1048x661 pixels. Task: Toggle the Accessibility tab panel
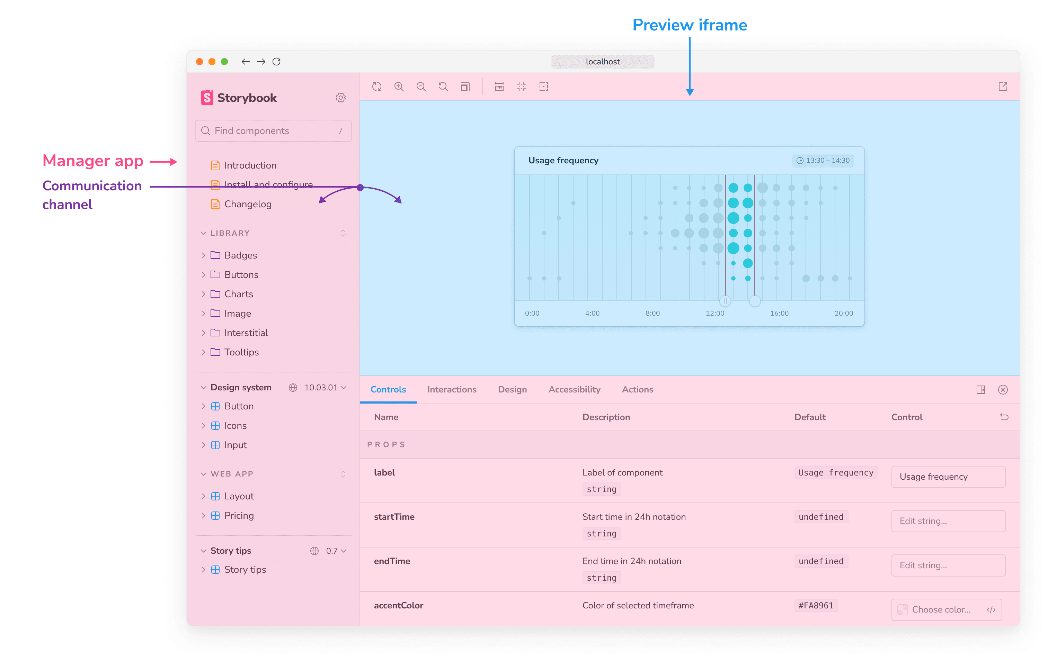click(x=574, y=389)
